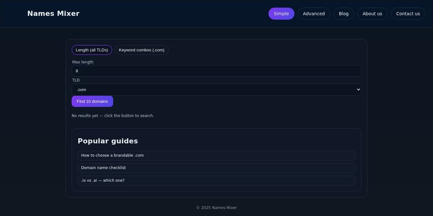Focus the Max length input field
Screen dimensions: 433x216
point(216,71)
